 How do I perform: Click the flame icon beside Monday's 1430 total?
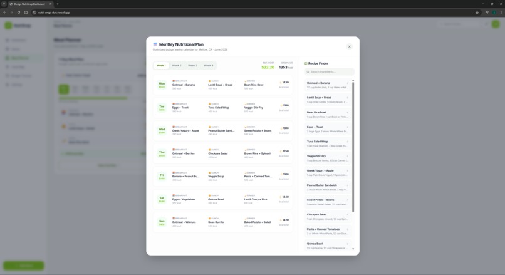click(281, 83)
